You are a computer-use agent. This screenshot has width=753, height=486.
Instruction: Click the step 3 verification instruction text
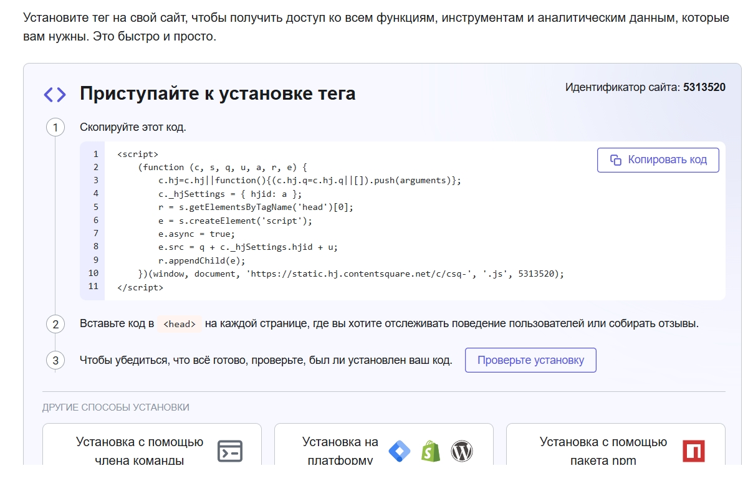(266, 360)
